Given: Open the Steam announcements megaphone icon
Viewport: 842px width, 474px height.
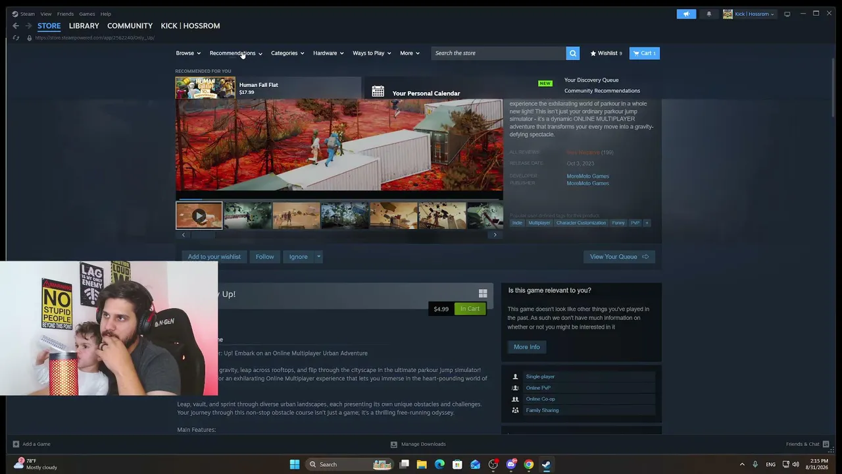Looking at the screenshot, I should click(x=686, y=14).
